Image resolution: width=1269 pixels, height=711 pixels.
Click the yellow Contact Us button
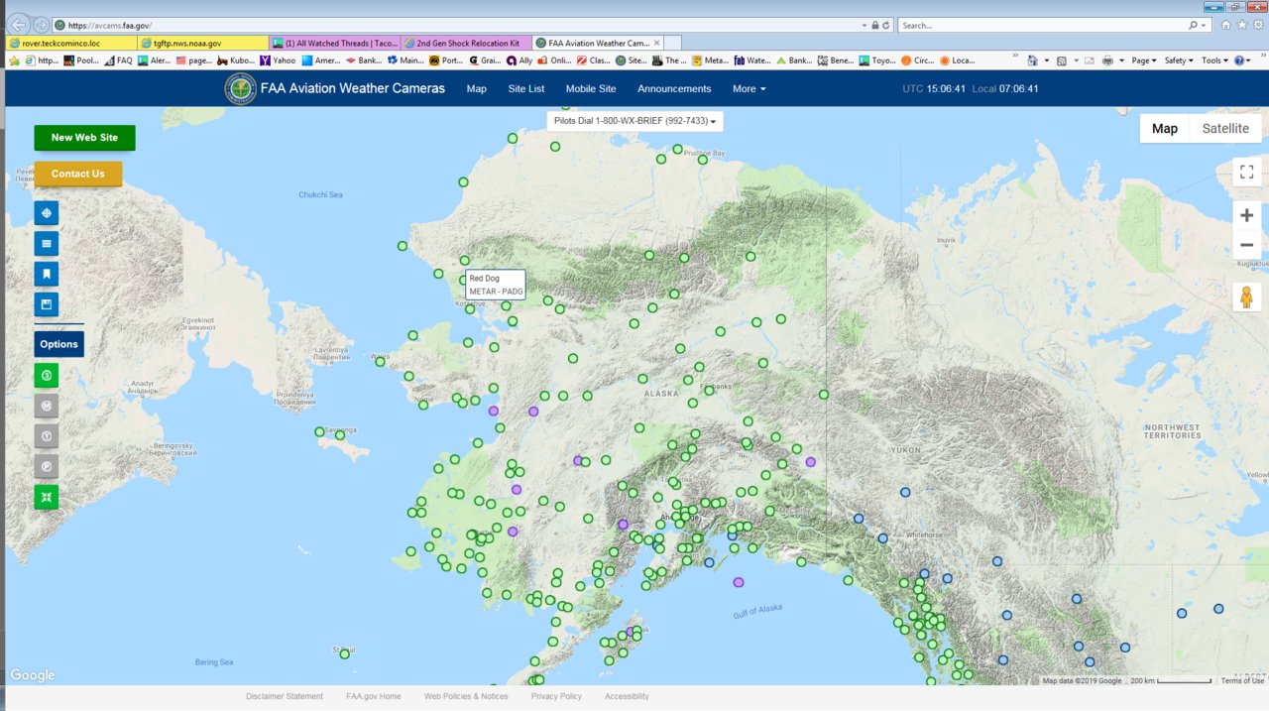78,174
